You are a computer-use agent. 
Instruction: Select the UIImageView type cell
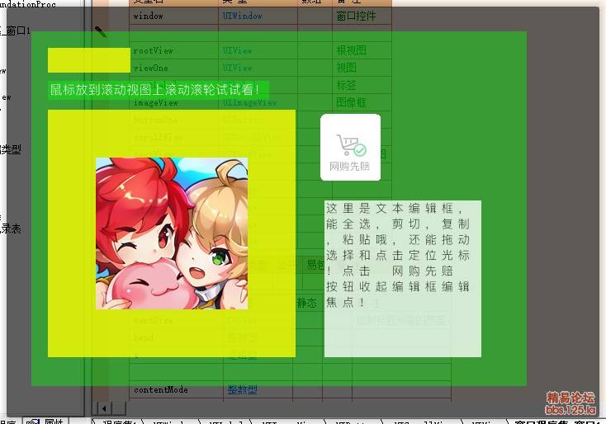[258, 103]
